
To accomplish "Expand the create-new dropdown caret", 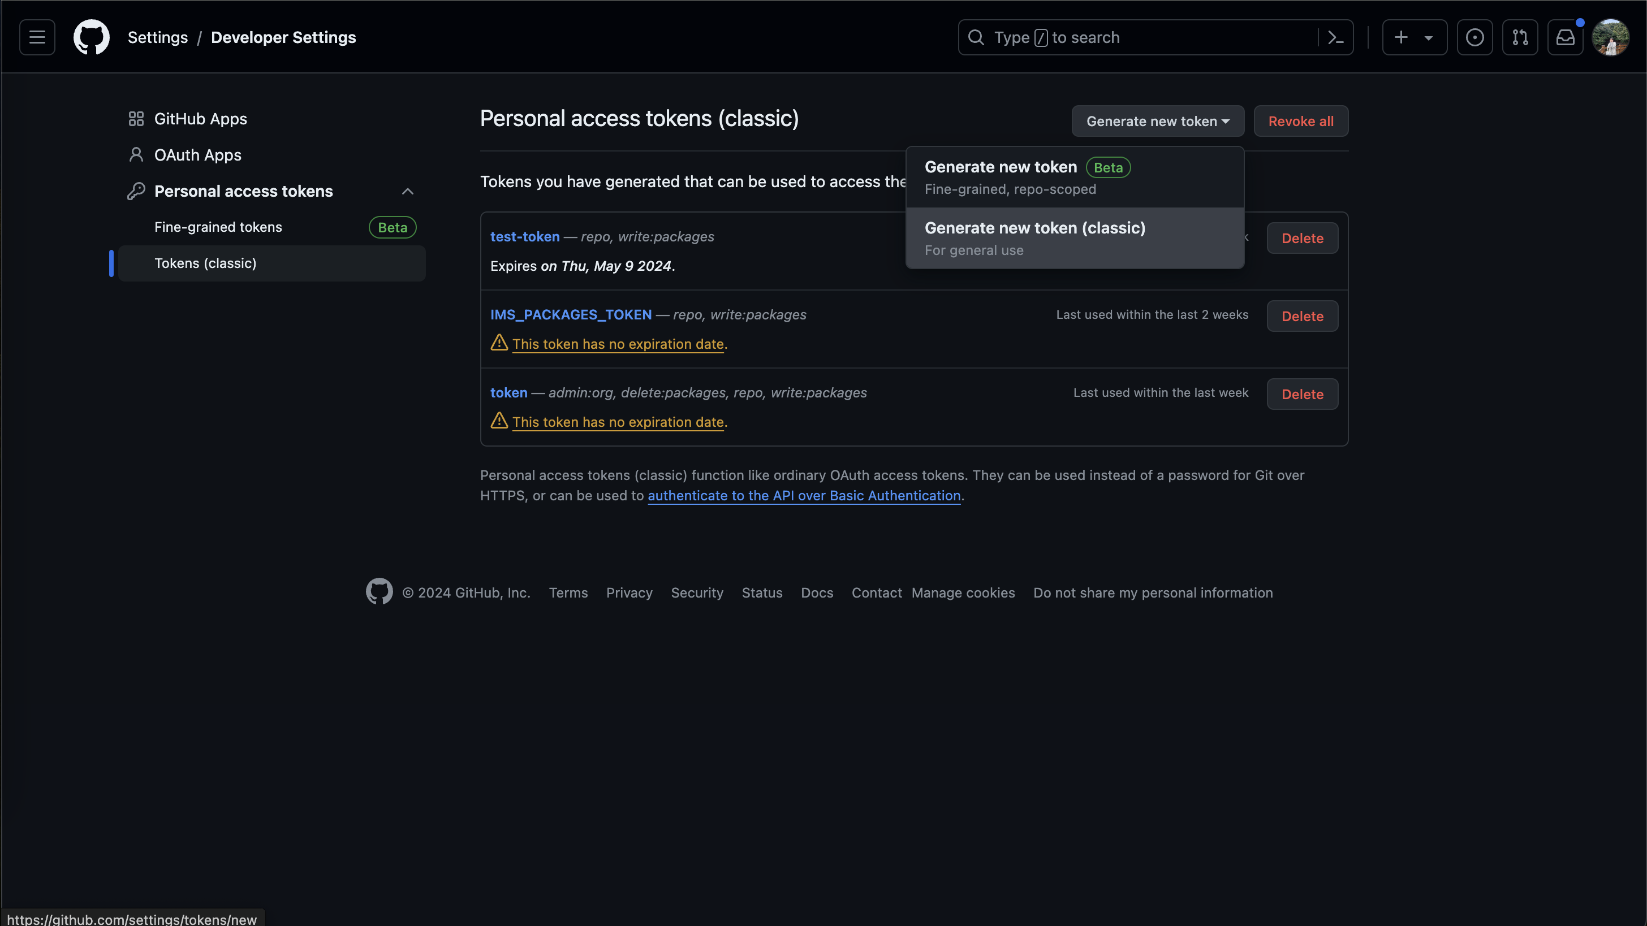I will pos(1428,37).
